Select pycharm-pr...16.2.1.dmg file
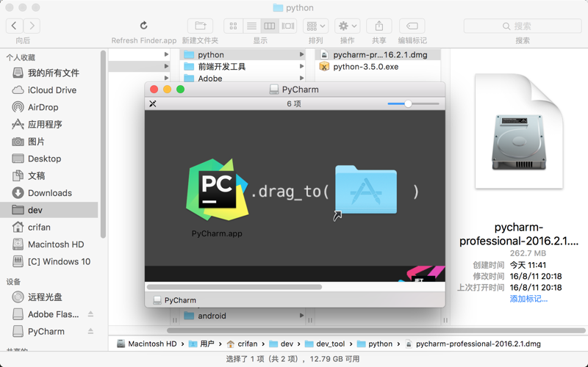This screenshot has width=588, height=367. (x=378, y=54)
